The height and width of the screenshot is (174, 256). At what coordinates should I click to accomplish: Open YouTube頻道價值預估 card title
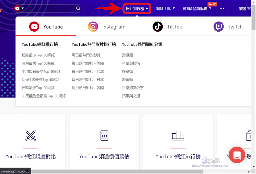pos(104,157)
